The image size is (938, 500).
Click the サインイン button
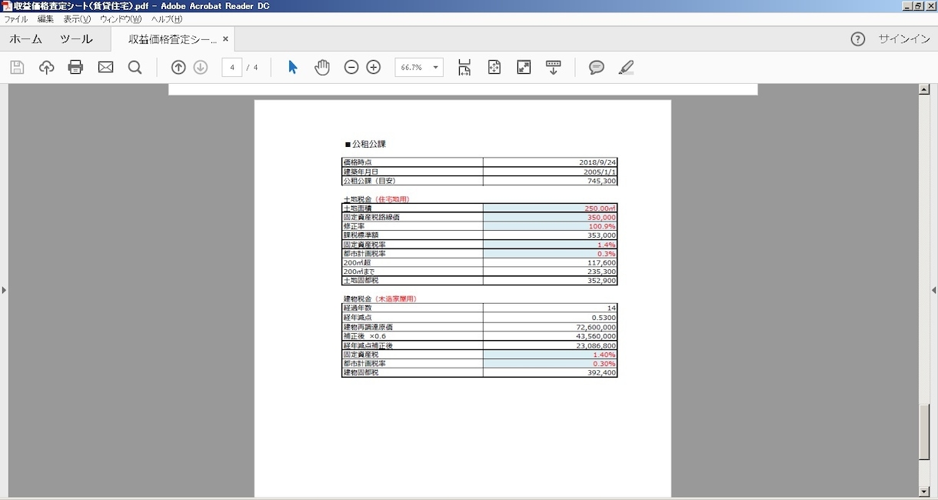[x=904, y=39]
